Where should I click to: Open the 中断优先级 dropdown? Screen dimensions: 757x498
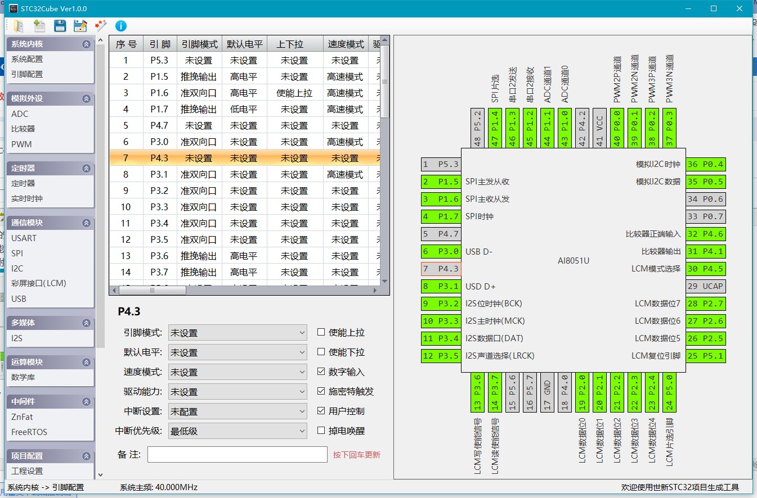[238, 431]
